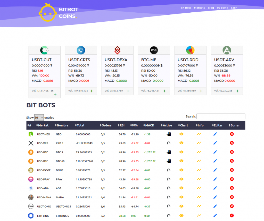
Task: Toggle the Active spinner on USD-PPAY row
Action: click(169, 179)
